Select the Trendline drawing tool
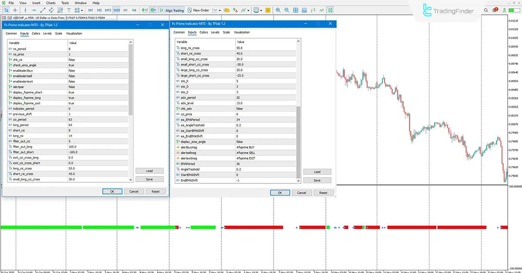The width and height of the screenshot is (522, 273). (x=43, y=10)
